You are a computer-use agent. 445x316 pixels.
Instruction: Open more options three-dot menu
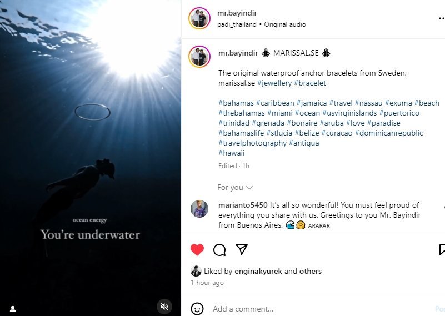[441, 18]
